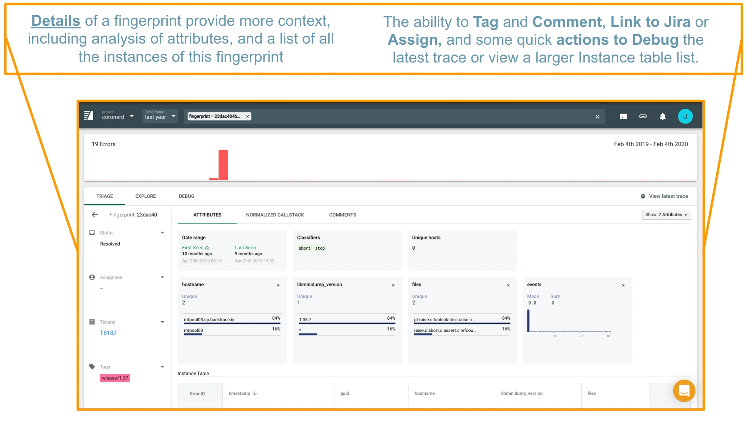Image resolution: width=755 pixels, height=422 pixels.
Task: Click the Tickets icon in sidebar
Action: pos(92,322)
